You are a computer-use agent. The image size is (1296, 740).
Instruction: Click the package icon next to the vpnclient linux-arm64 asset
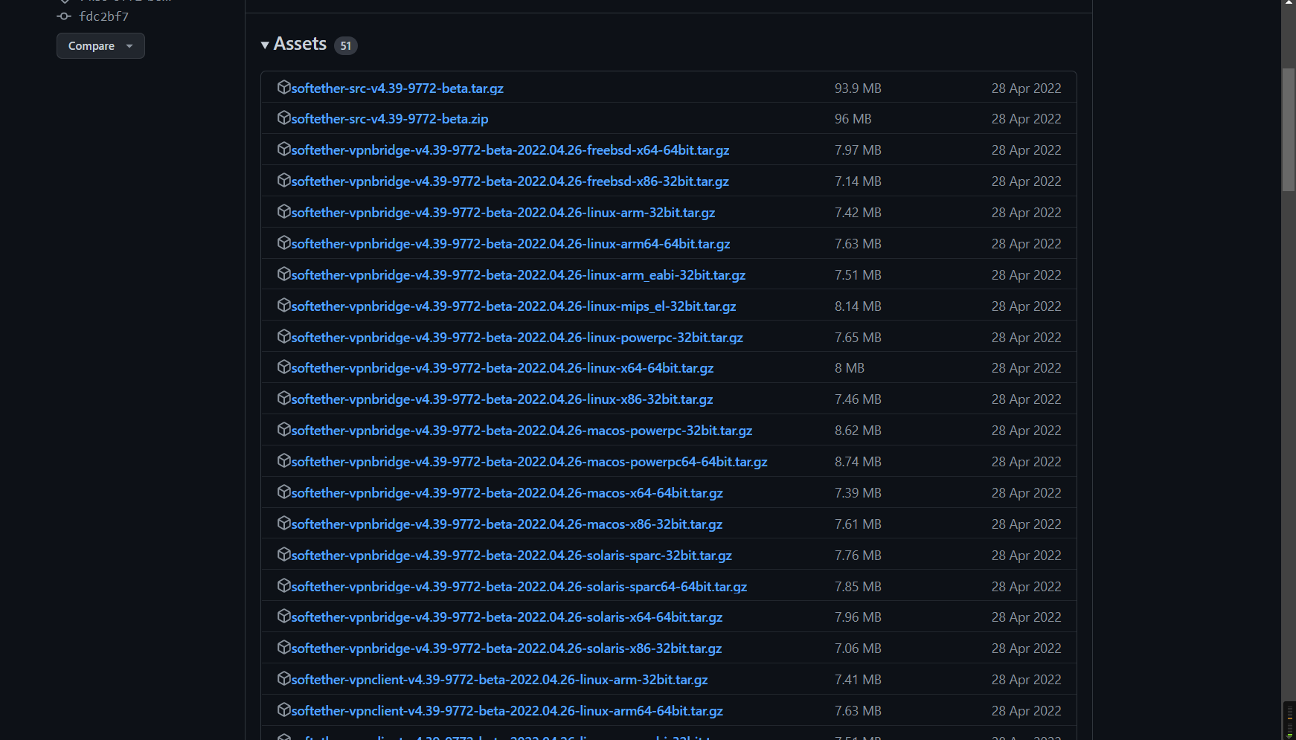tap(284, 710)
